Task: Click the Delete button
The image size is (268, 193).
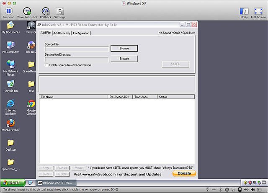Action: tap(62, 174)
